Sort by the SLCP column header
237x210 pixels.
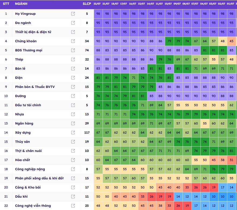click(x=87, y=4)
